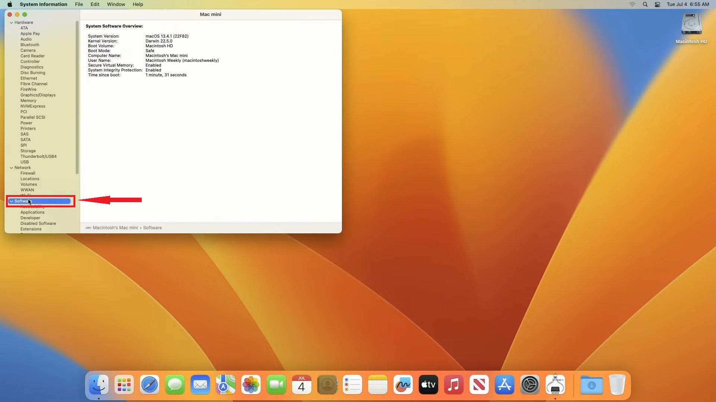The image size is (716, 402).
Task: Collapse the Hardware section
Action: pos(12,22)
